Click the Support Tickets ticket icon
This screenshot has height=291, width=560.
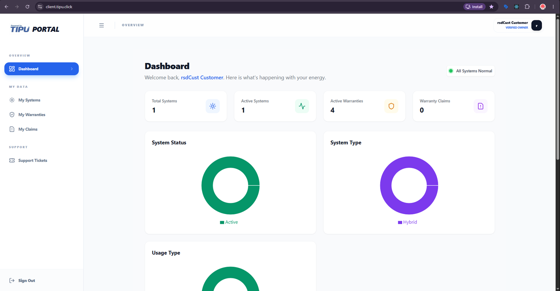12,161
